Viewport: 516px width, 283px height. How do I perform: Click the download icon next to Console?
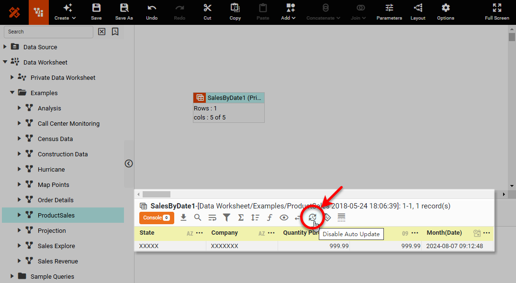point(183,218)
